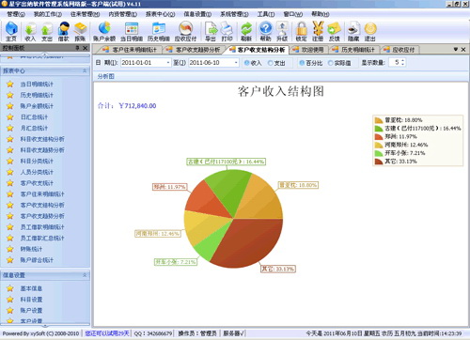Image resolution: width=470 pixels, height=340 pixels.
Task: Select the 分析图 chart subtab
Action: click(105, 76)
